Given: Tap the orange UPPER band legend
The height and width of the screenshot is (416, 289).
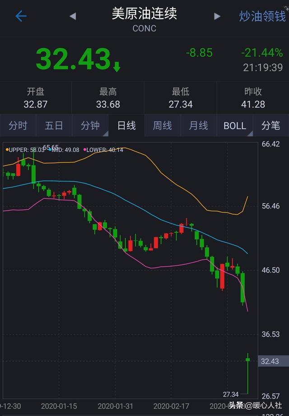Looking at the screenshot, I should click(x=25, y=150).
